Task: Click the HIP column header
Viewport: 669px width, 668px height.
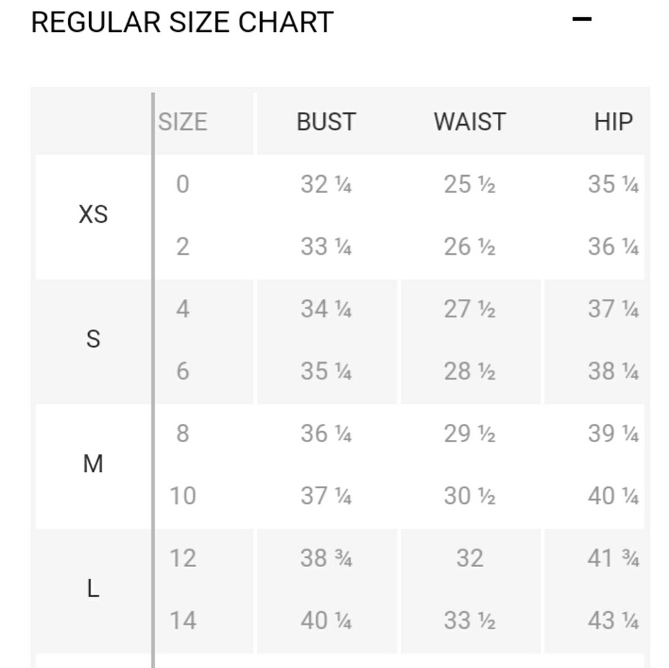Action: coord(613,122)
